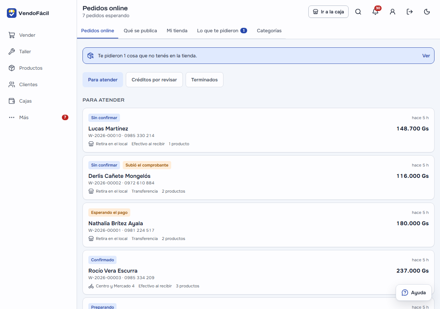
Task: Click Esperando el pago badge
Action: click(x=109, y=213)
